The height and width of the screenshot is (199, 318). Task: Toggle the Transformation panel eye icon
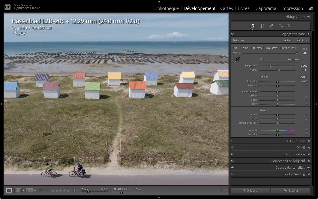tap(232, 154)
